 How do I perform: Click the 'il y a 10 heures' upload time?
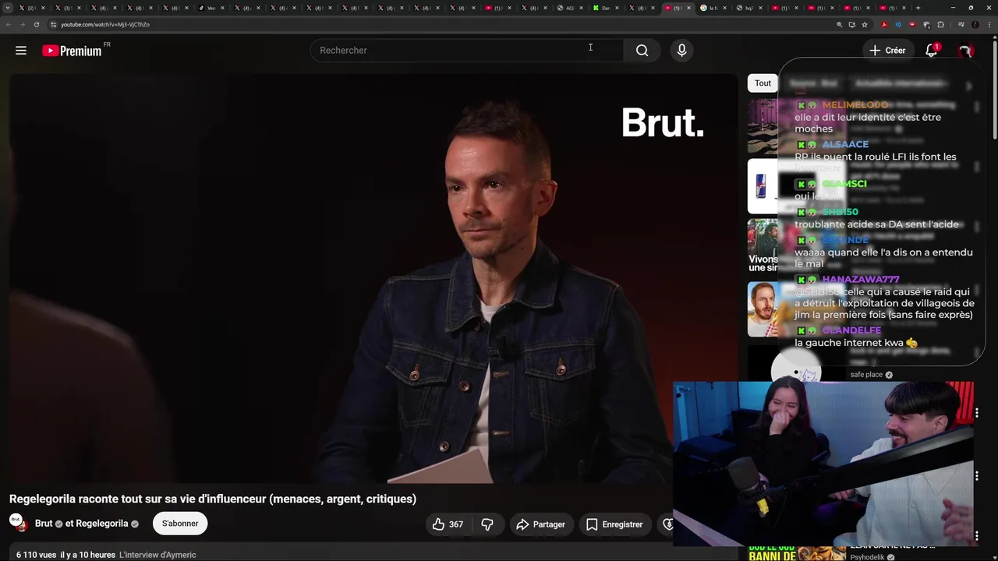pos(87,555)
